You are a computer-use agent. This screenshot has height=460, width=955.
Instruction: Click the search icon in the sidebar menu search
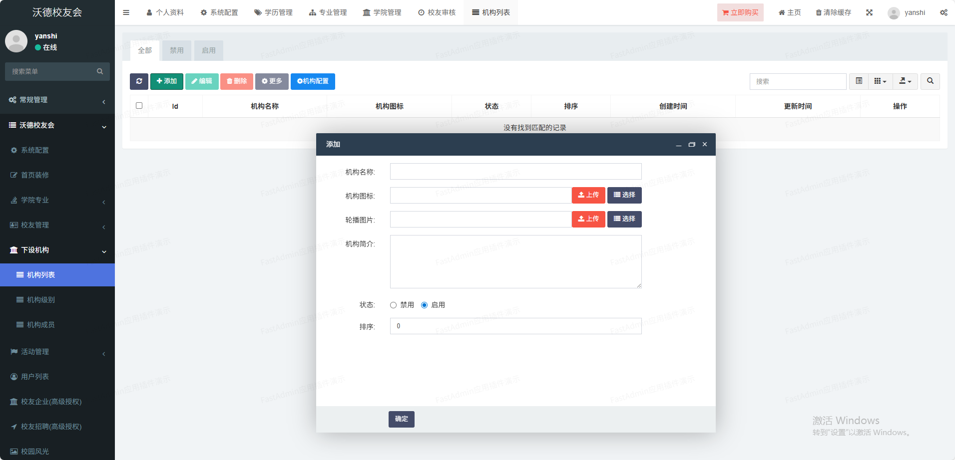[x=100, y=71]
